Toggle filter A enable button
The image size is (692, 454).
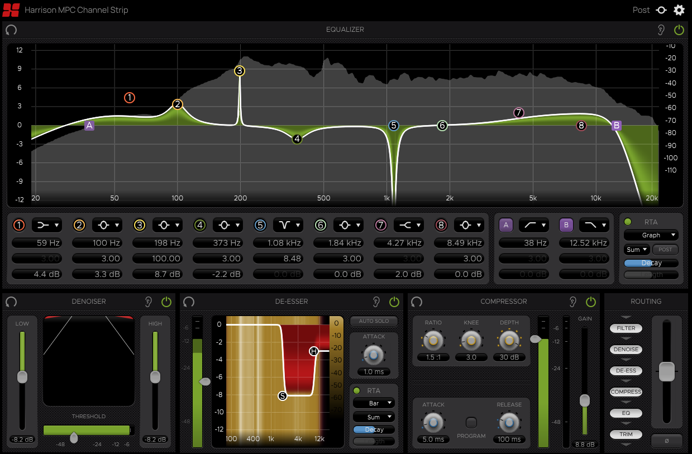click(506, 225)
